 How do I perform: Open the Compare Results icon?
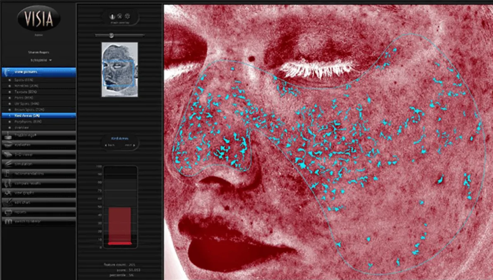[8, 183]
